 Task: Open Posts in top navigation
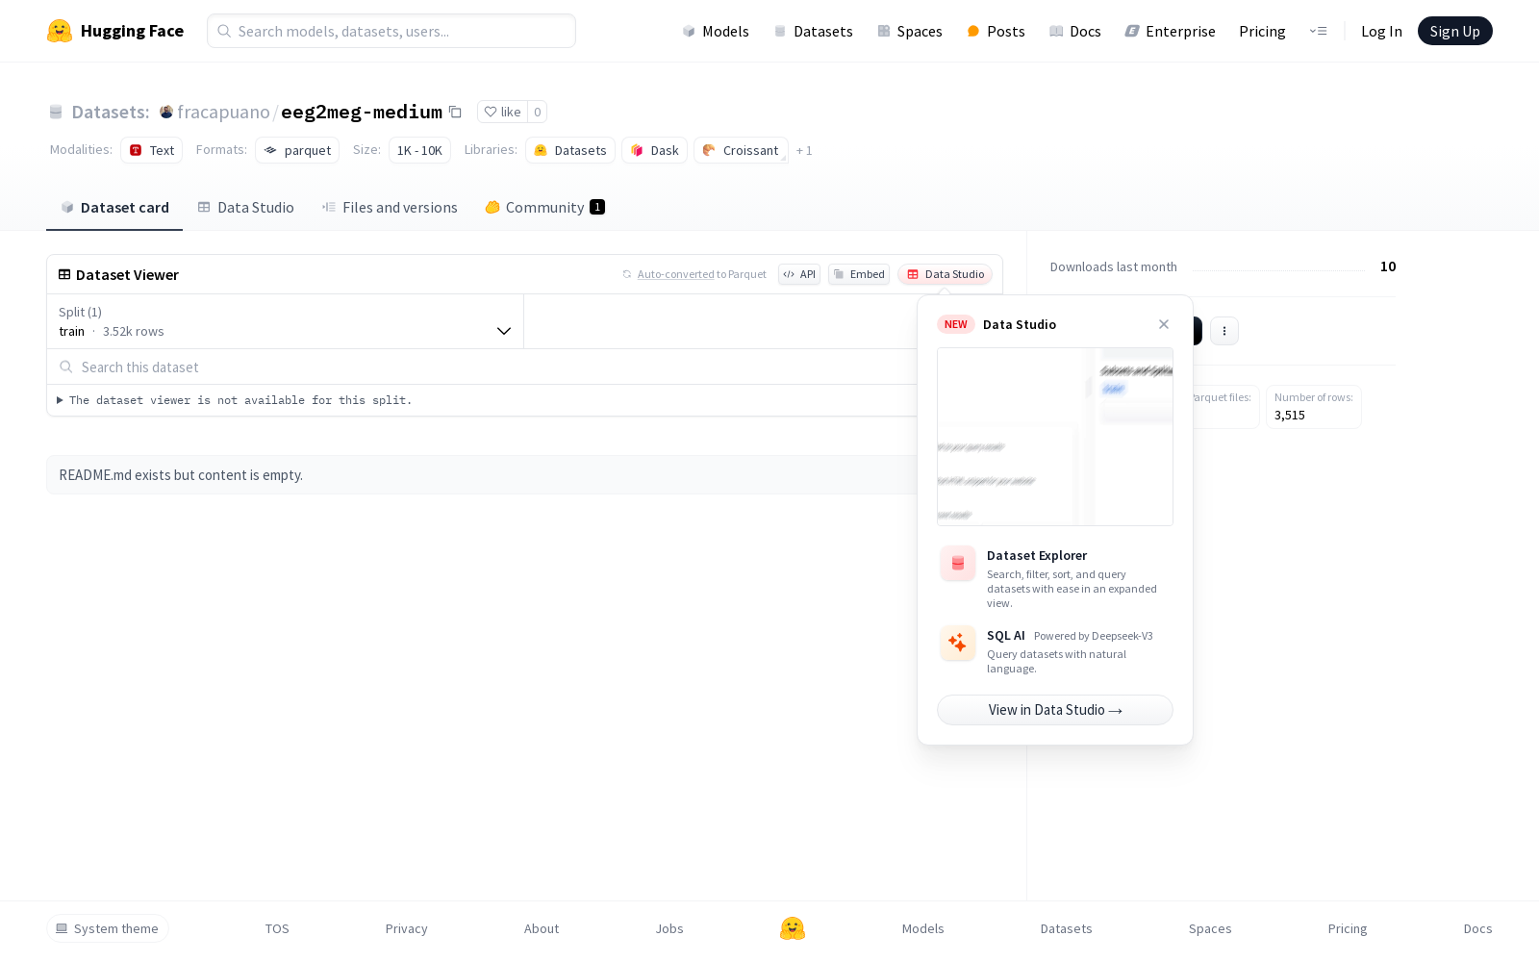click(996, 31)
